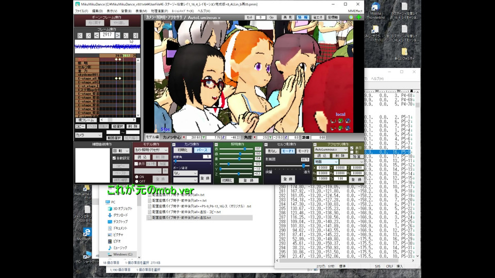Open the カメラ dropdown under frame panel
This screenshot has height=278, width=495.
point(88,135)
